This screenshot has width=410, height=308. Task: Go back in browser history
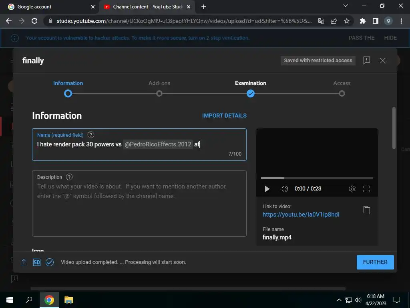(x=9, y=21)
